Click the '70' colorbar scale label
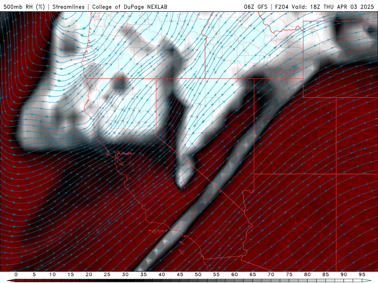The height and width of the screenshot is (283, 378). pos(271,275)
